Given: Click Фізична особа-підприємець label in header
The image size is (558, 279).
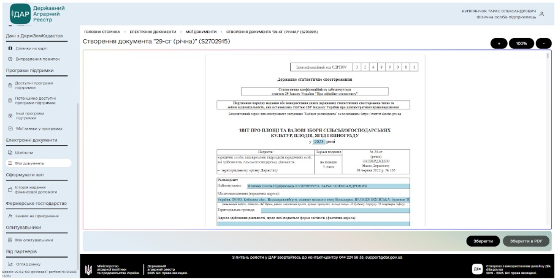Looking at the screenshot, I should (506, 17).
